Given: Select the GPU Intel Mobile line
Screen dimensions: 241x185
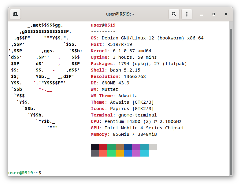Looking at the screenshot, I should click(137, 128).
